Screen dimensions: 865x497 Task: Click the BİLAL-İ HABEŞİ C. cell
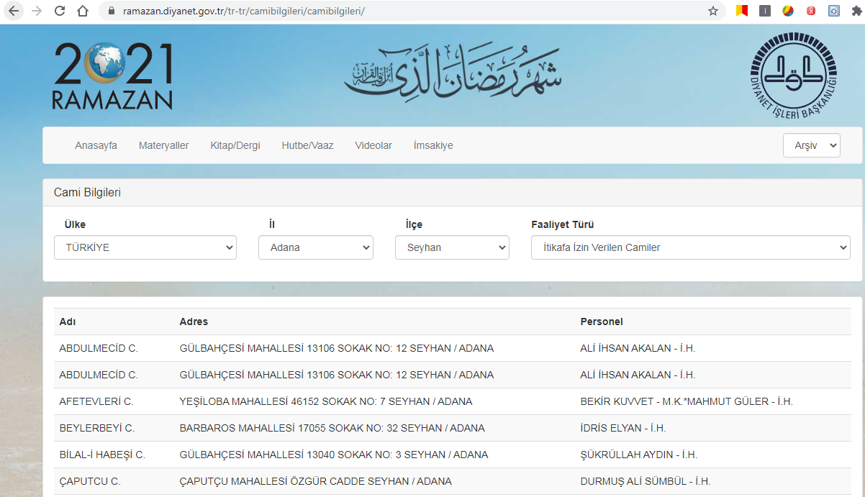point(102,455)
